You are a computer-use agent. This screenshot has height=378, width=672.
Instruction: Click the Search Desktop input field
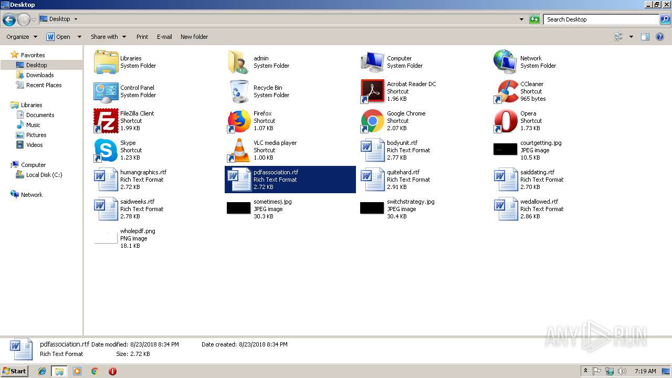pyautogui.click(x=601, y=19)
